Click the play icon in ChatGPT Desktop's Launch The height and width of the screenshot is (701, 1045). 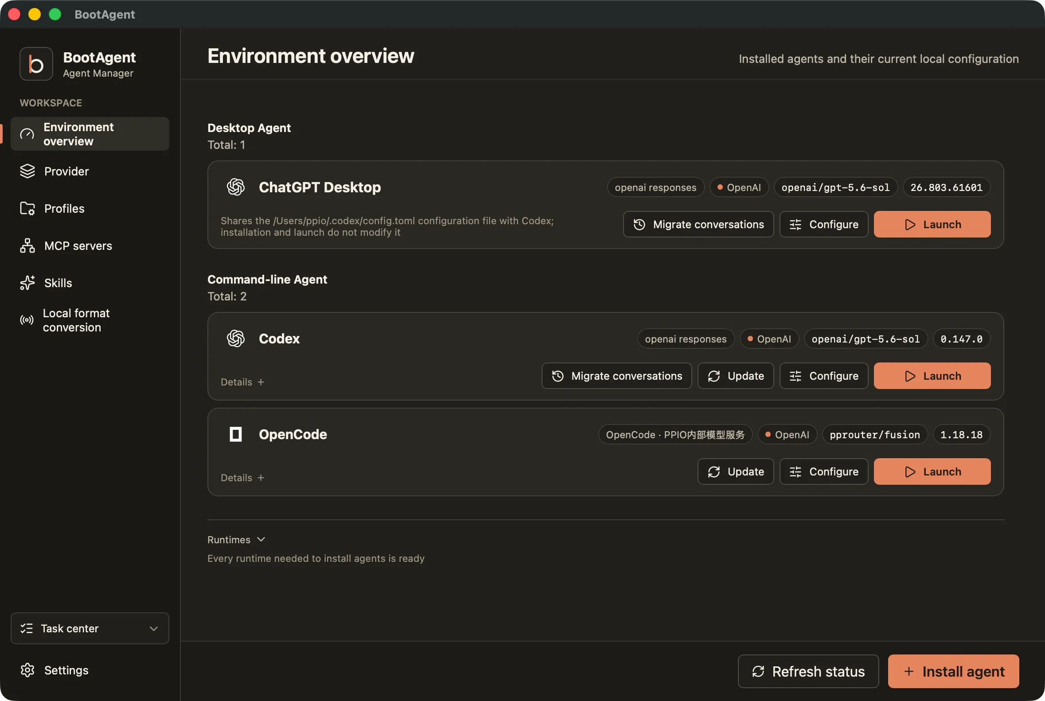point(910,224)
